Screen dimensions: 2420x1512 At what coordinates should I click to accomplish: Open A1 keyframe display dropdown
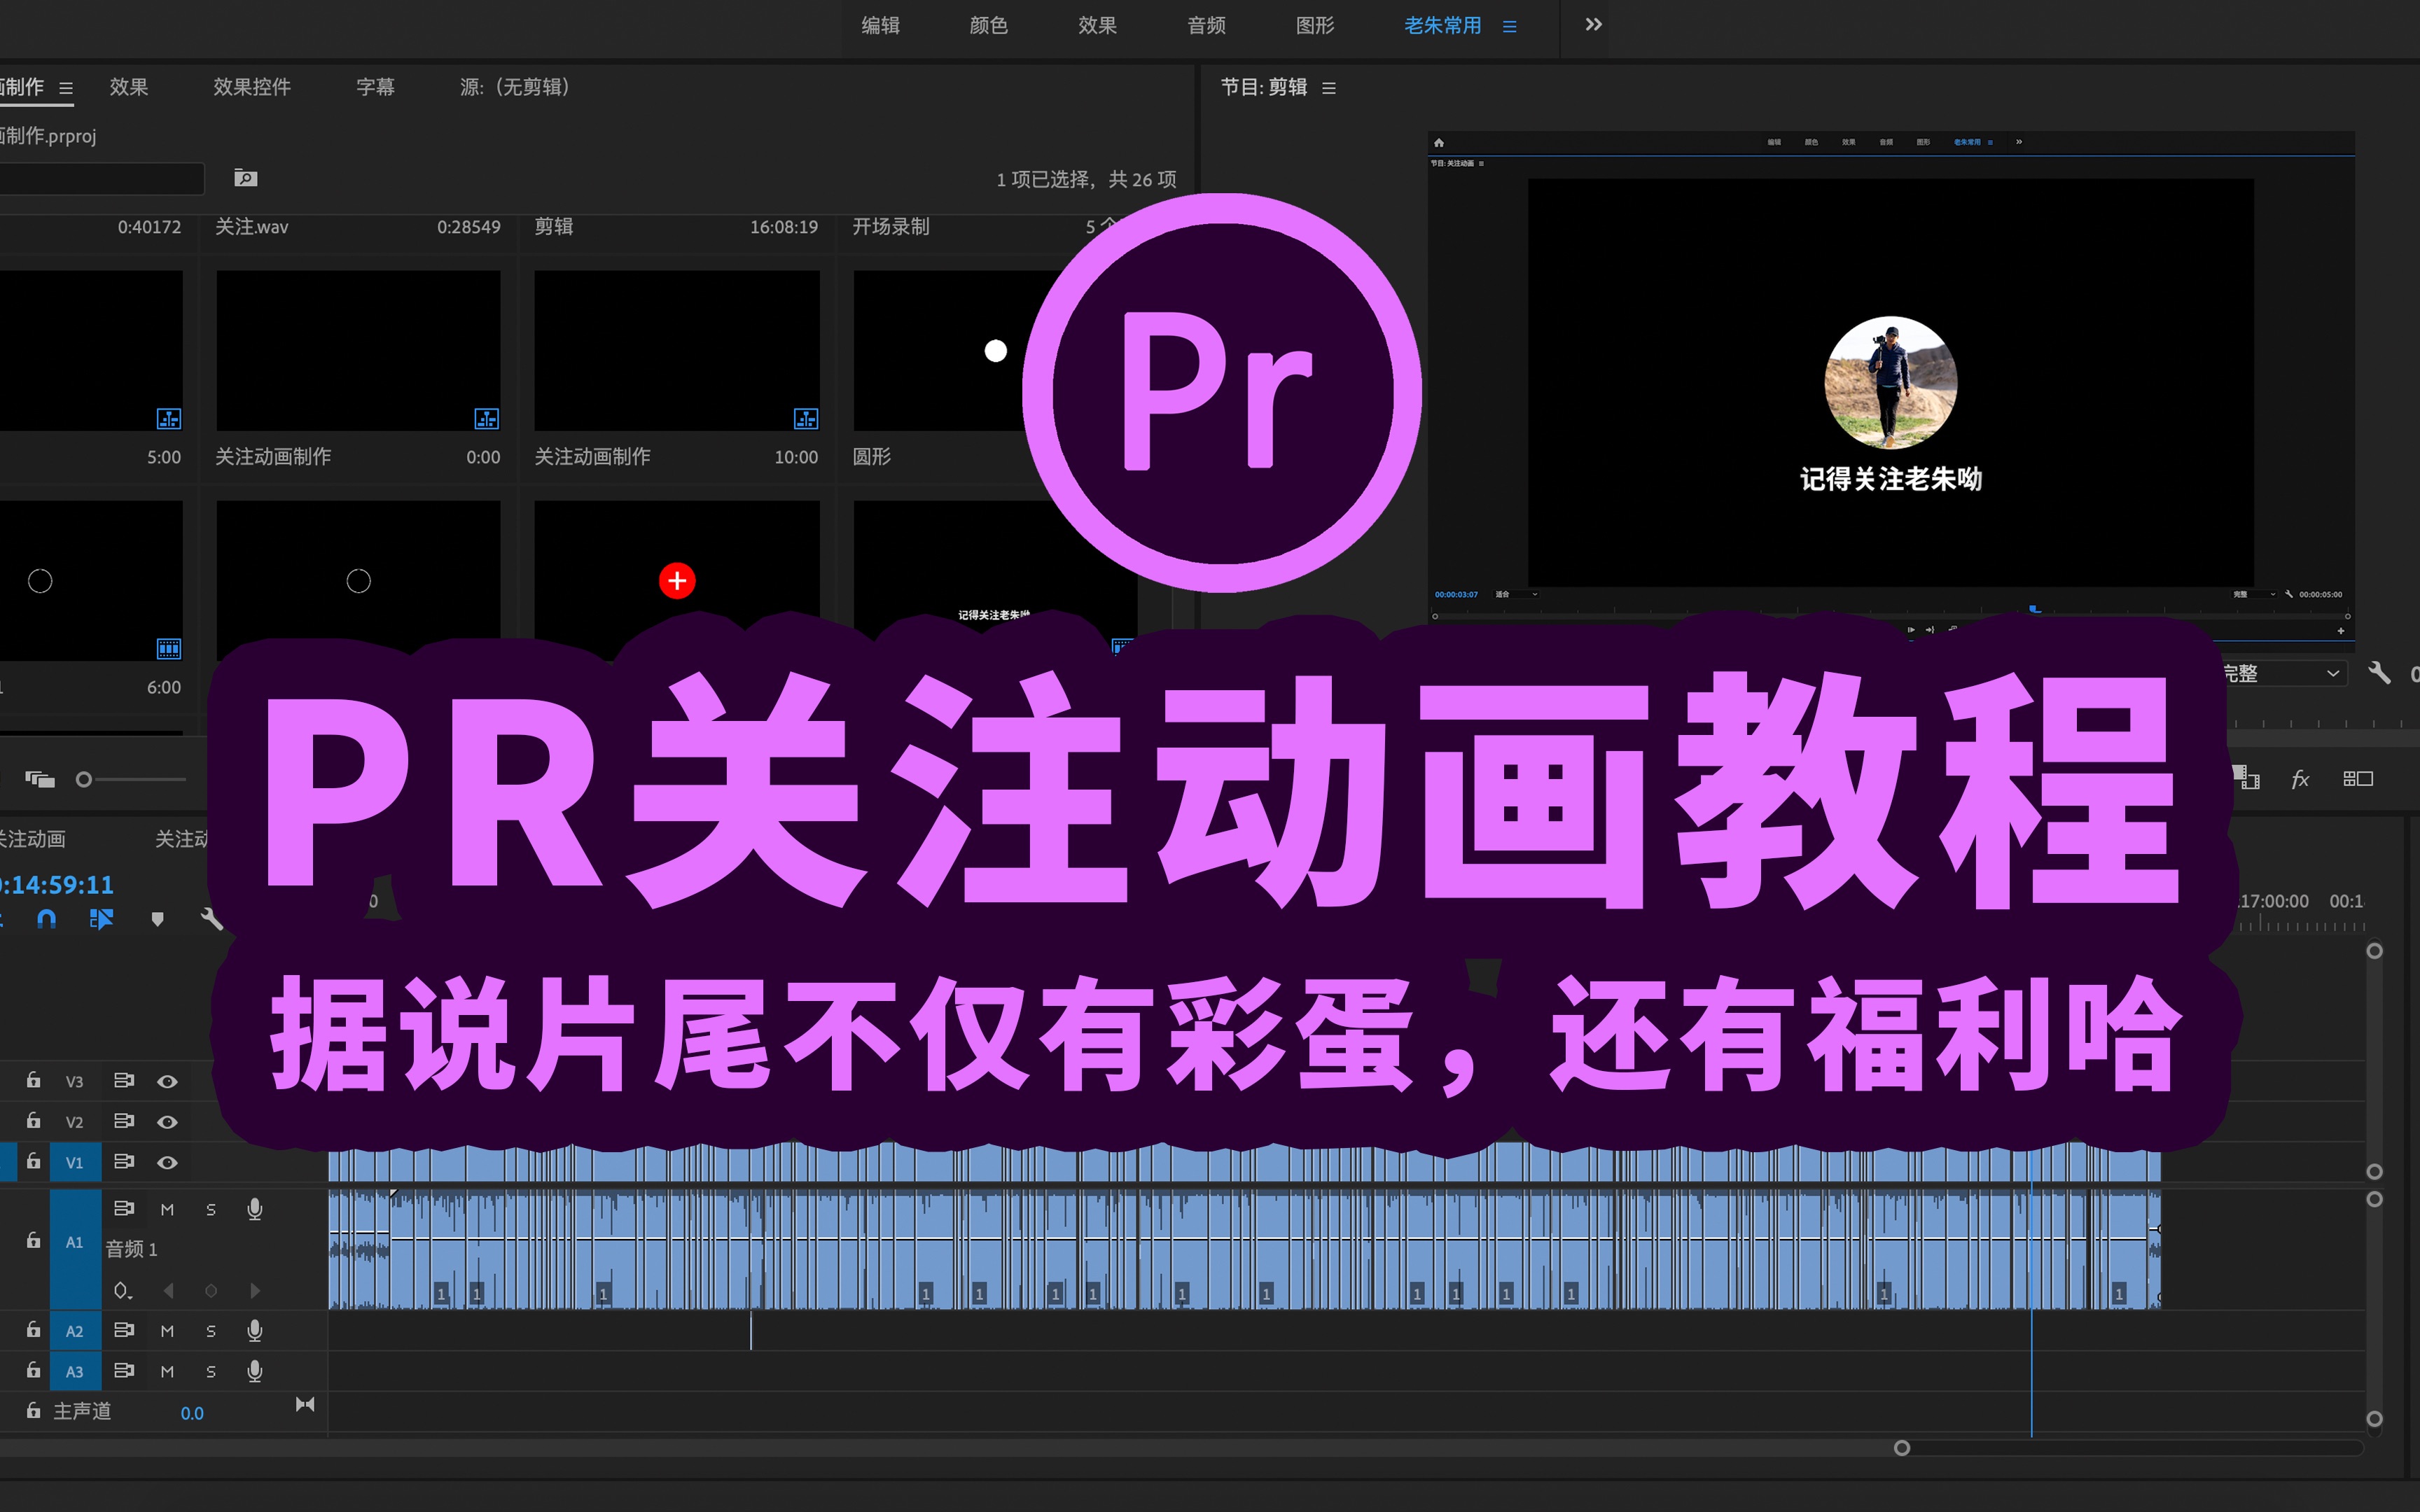point(122,1291)
